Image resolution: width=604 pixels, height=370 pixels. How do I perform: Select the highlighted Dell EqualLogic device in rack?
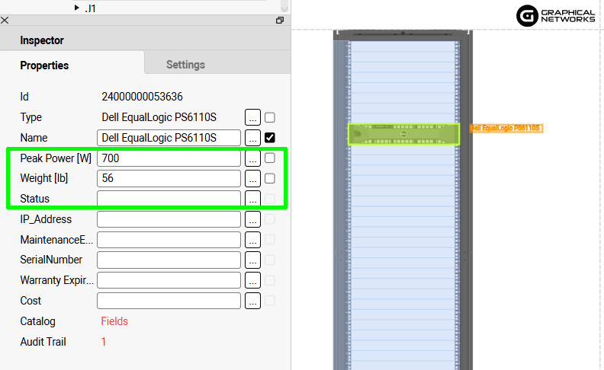(403, 134)
